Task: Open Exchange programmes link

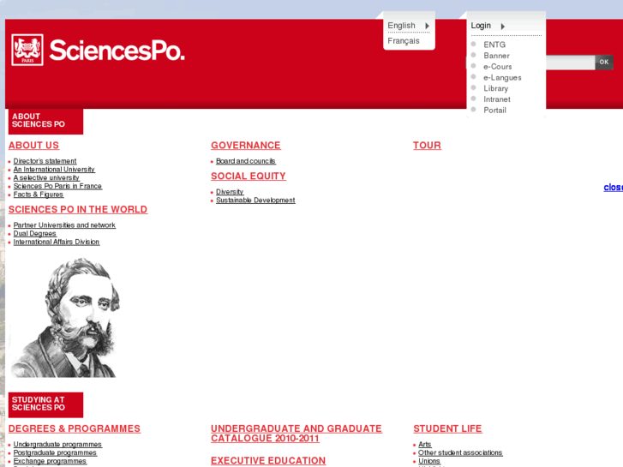Action: click(x=50, y=461)
